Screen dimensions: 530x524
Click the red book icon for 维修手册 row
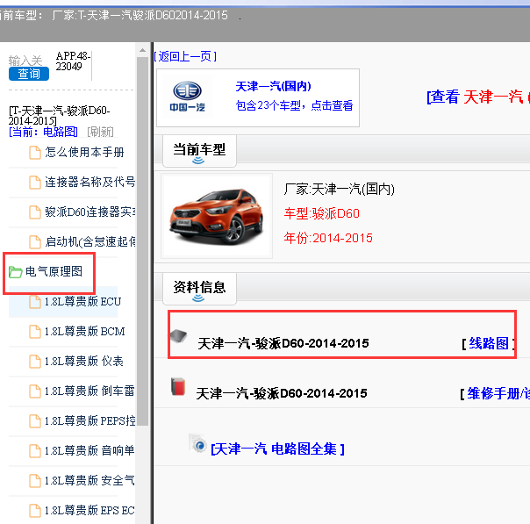tap(178, 386)
